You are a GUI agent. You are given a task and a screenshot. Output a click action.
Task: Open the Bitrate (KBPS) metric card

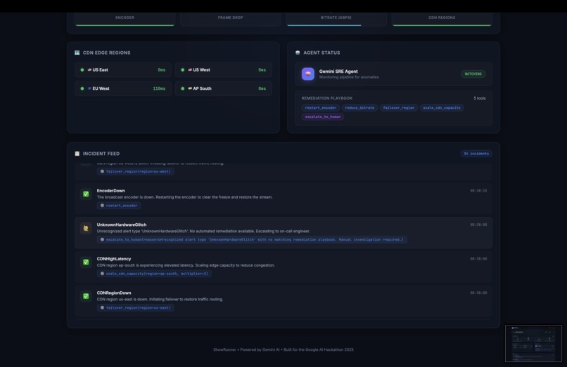336,19
